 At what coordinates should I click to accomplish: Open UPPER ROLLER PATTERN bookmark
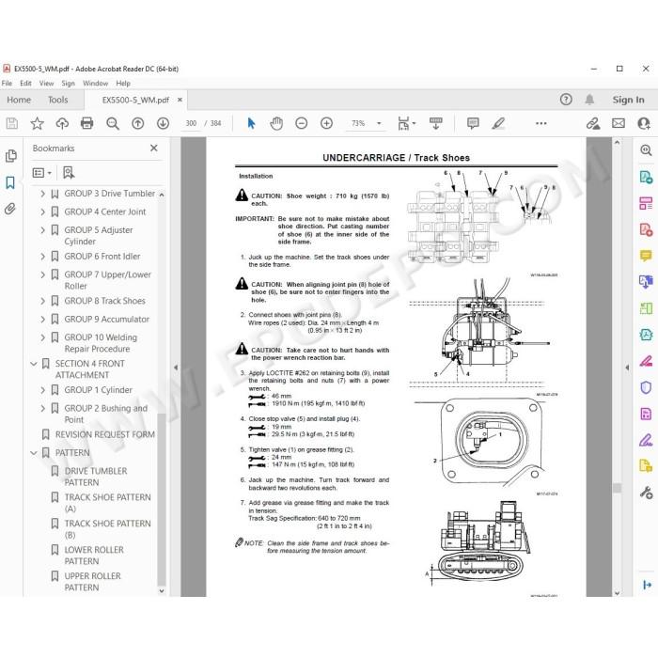[x=92, y=582]
